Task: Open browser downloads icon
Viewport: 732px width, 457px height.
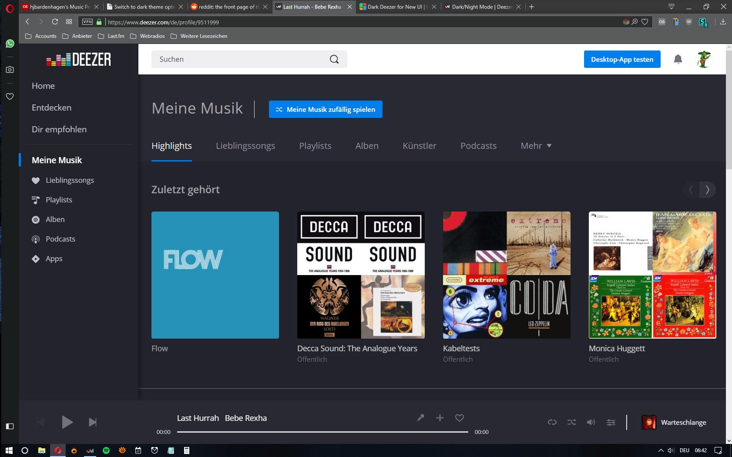Action: pos(723,22)
